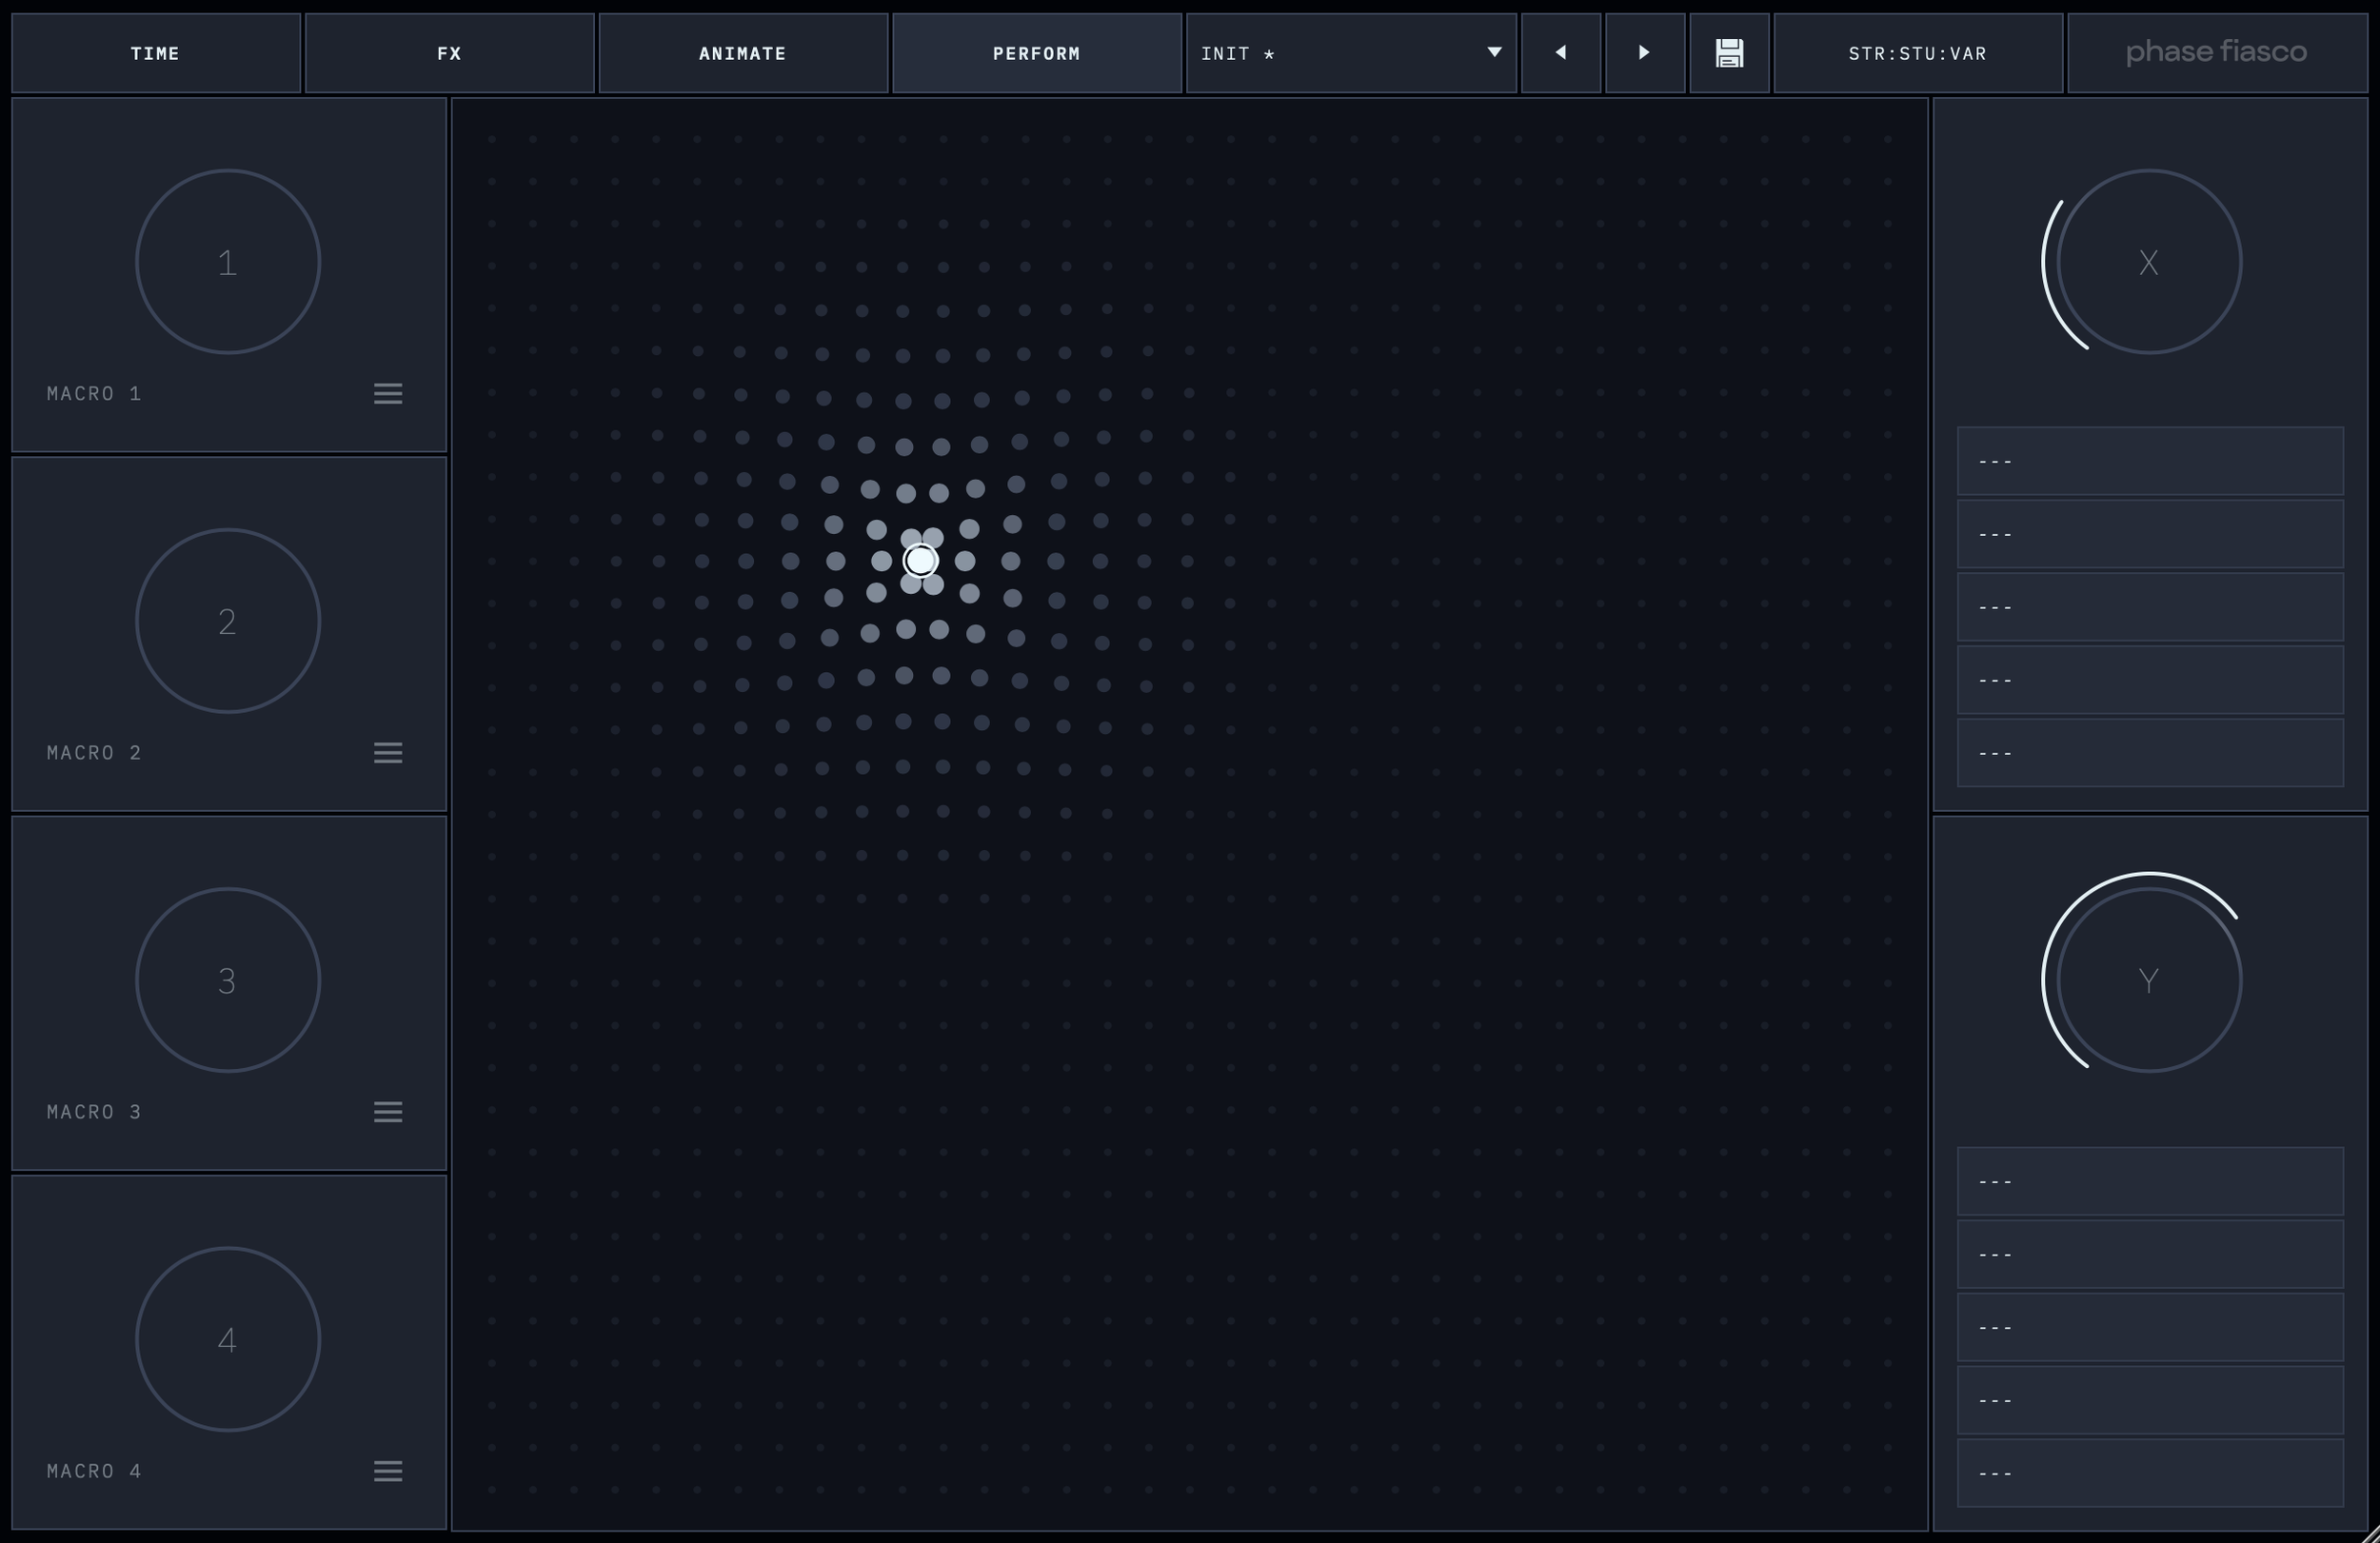Open the second Y assignment slot
Screen dimensions: 2380x1543
pyautogui.click(x=2150, y=1254)
